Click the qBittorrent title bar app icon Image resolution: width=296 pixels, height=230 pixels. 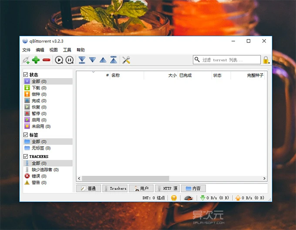25,41
